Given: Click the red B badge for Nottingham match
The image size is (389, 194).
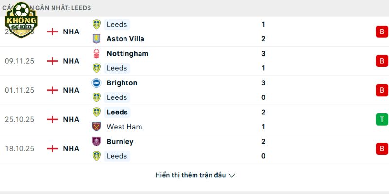Looking at the screenshot, I should [382, 61].
